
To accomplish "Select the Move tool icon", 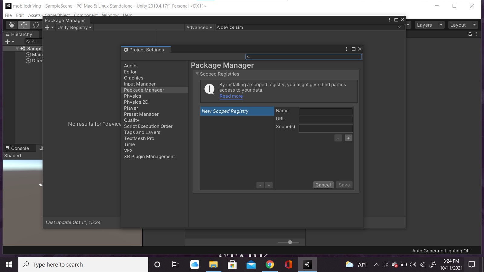I will coord(24,25).
